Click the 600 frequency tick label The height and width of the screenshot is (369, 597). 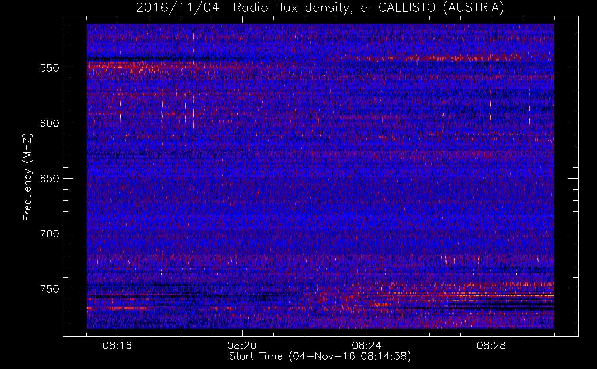[x=49, y=123]
